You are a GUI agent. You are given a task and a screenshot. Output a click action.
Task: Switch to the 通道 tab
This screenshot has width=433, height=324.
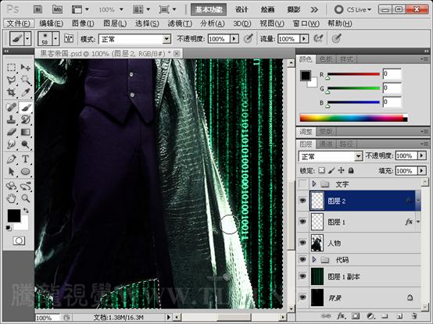pyautogui.click(x=326, y=144)
